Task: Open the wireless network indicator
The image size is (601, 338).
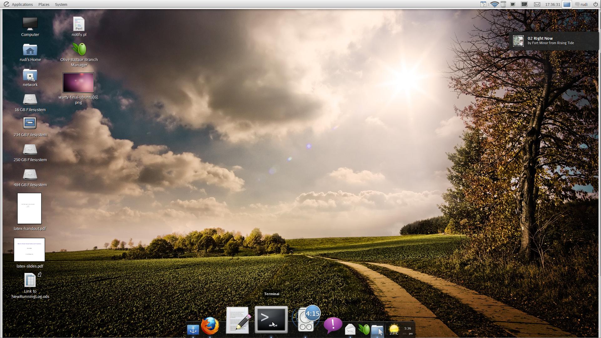Action: tap(495, 4)
